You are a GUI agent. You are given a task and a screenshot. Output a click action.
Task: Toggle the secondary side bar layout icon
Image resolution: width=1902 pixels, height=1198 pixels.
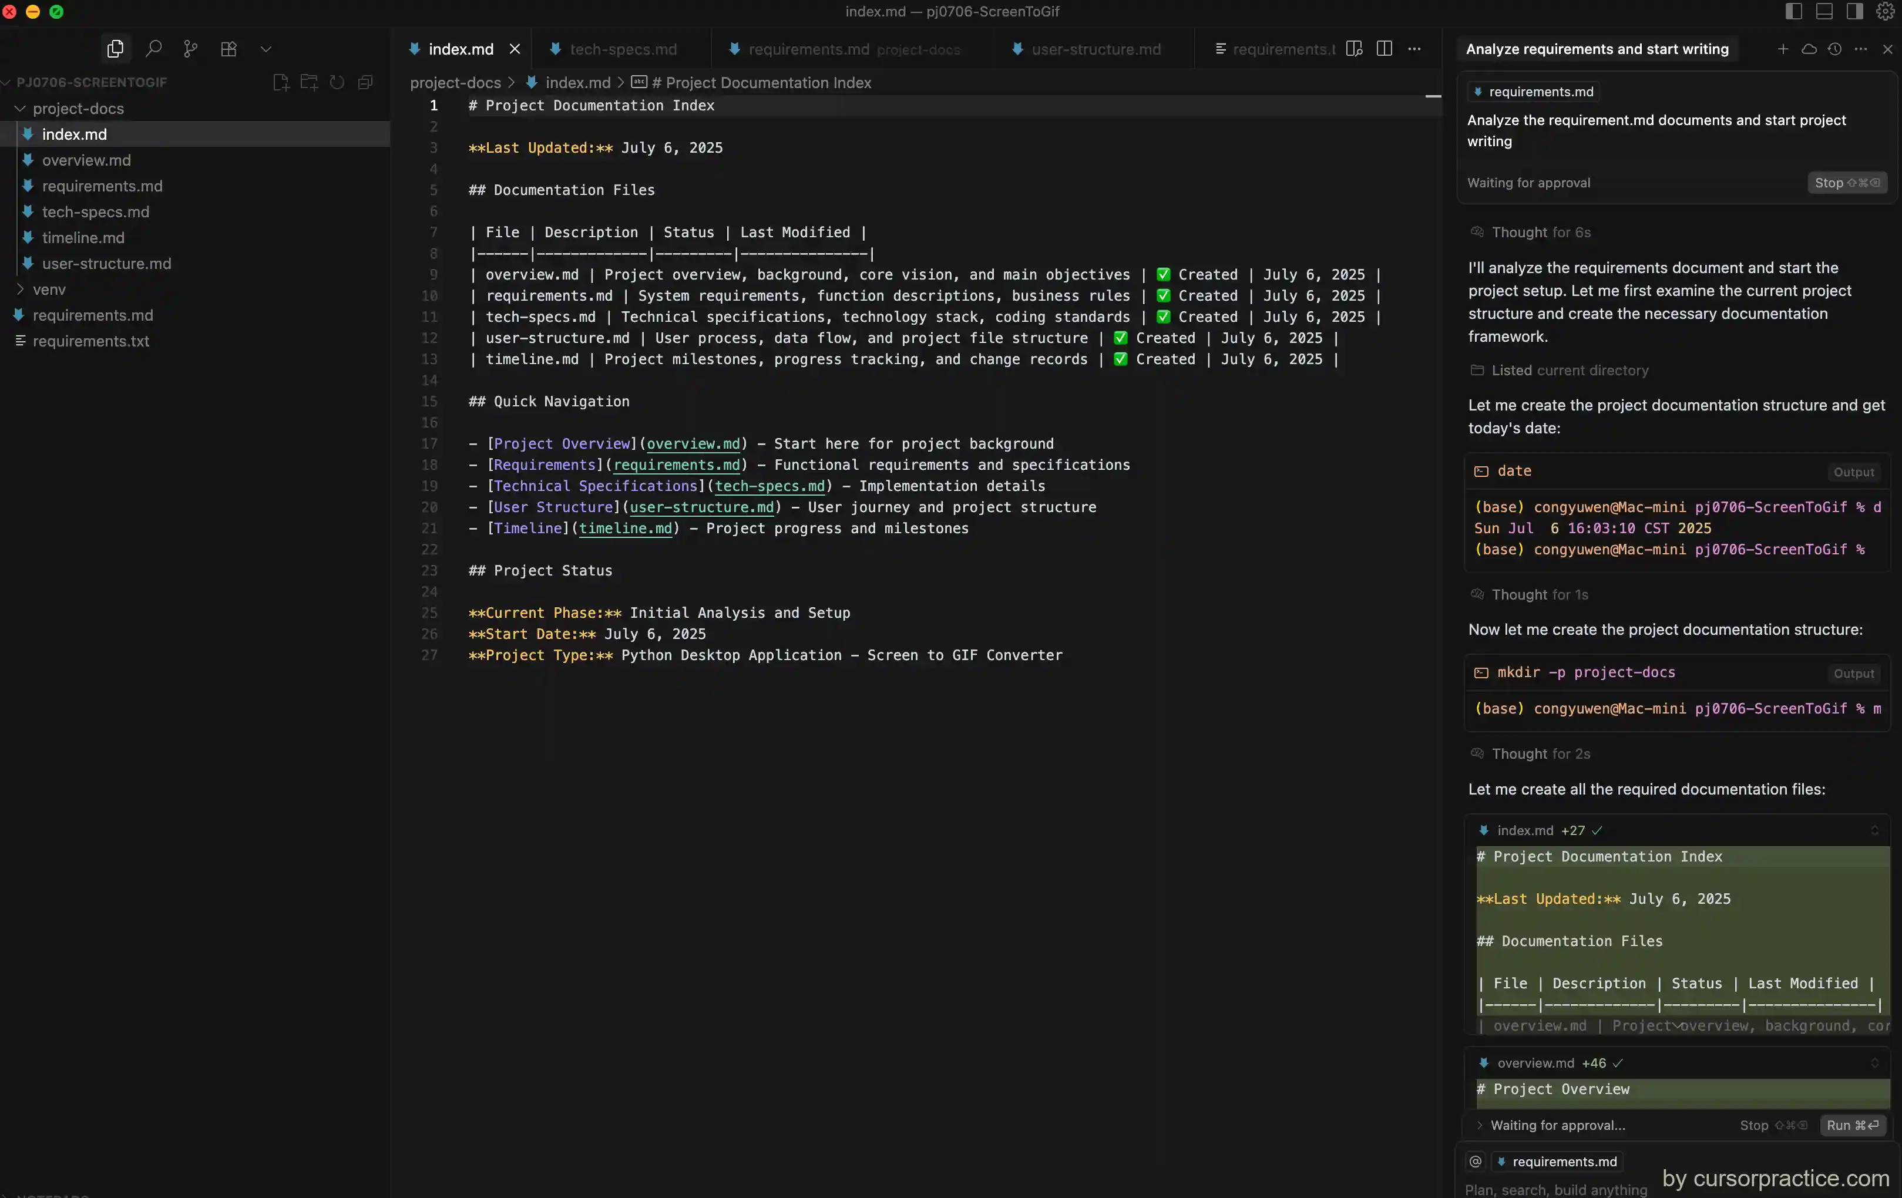pos(1854,11)
